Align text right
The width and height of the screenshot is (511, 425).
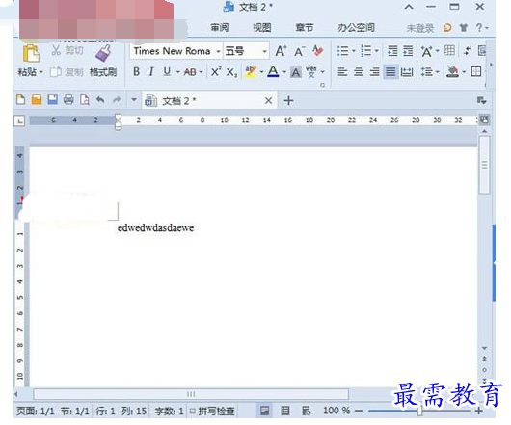pyautogui.click(x=374, y=71)
